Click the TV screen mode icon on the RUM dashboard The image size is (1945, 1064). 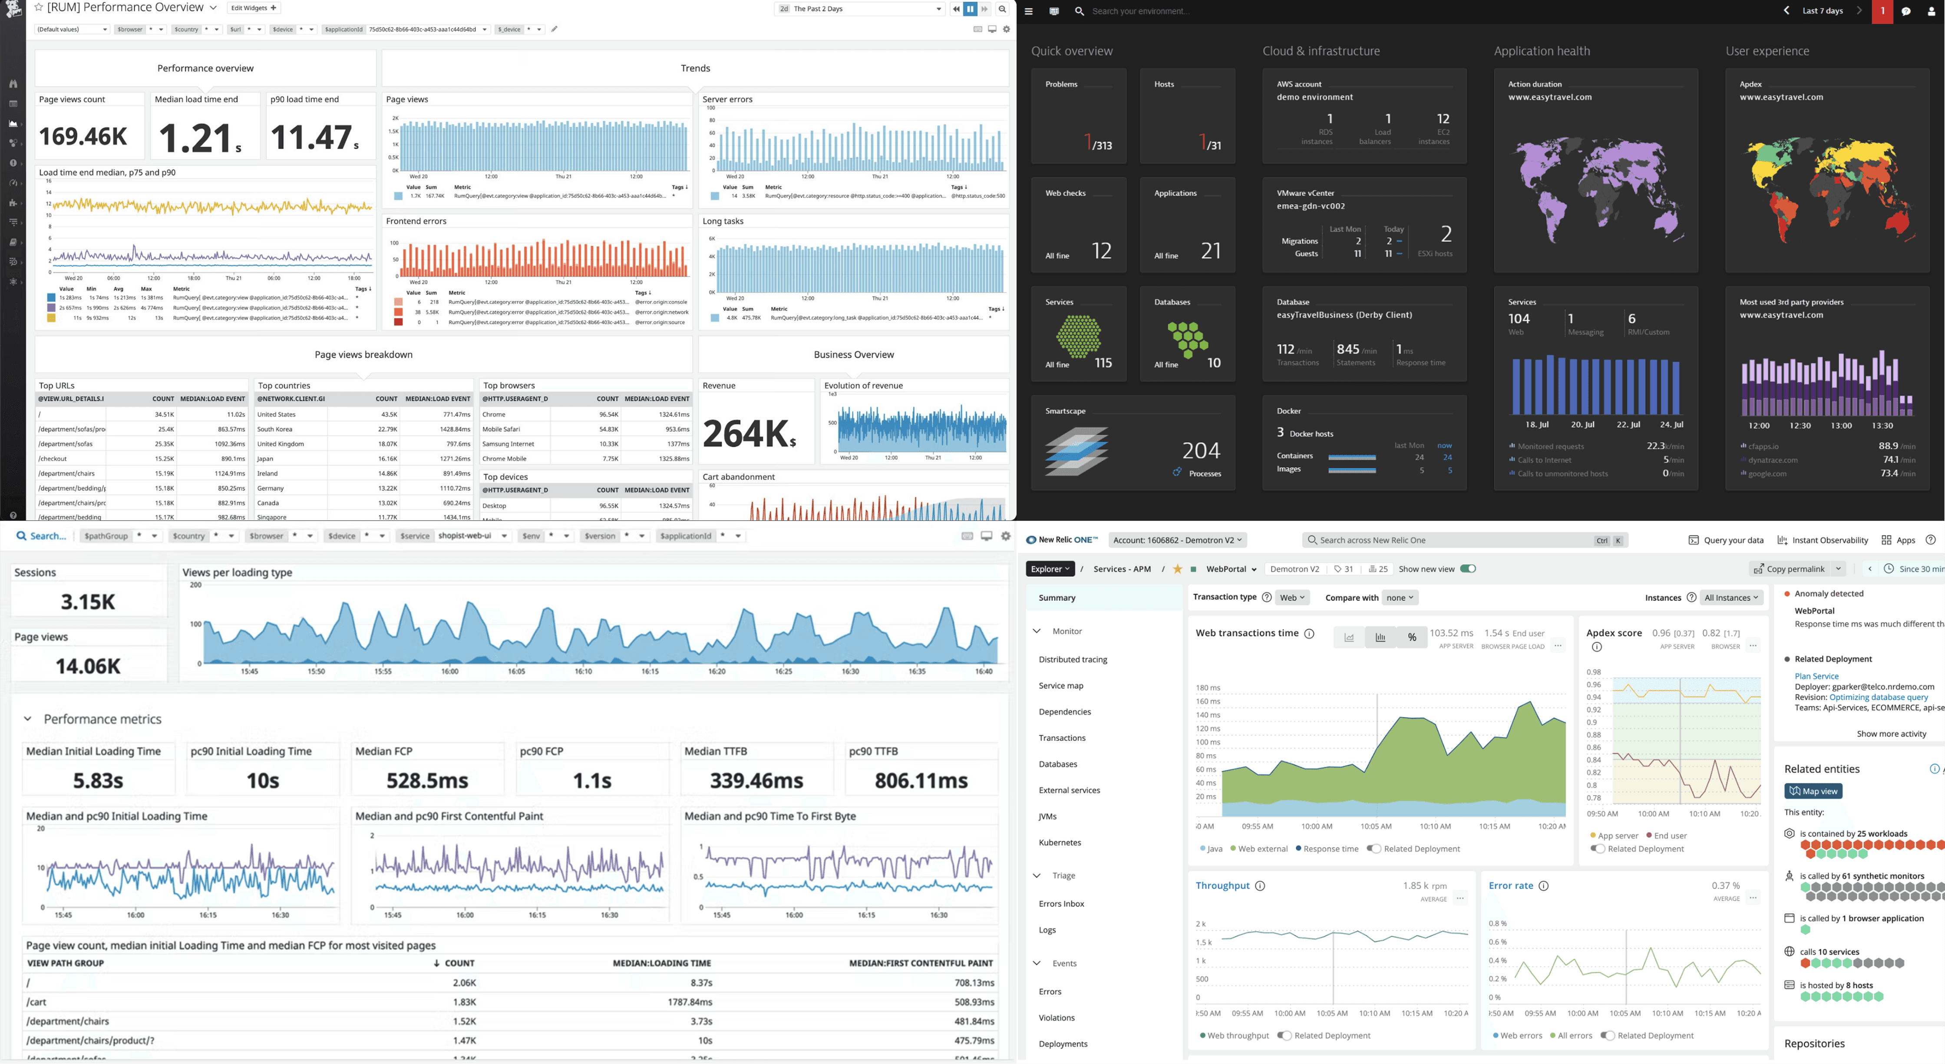[992, 30]
